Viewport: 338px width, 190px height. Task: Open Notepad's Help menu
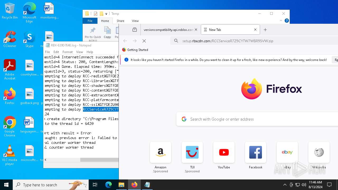click(90, 52)
